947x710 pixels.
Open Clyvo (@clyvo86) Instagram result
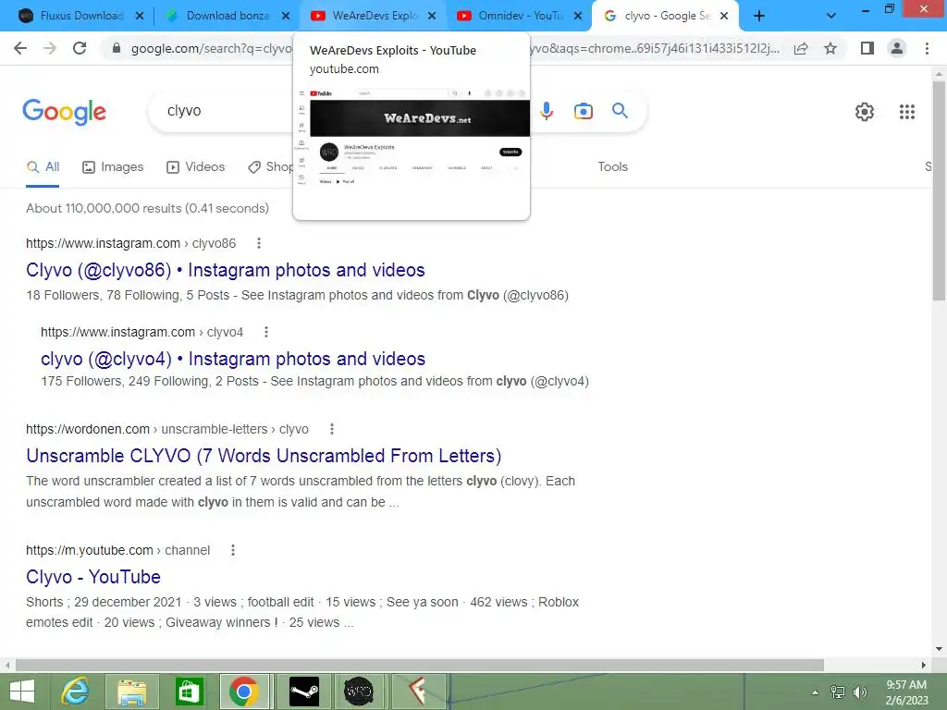[226, 270]
